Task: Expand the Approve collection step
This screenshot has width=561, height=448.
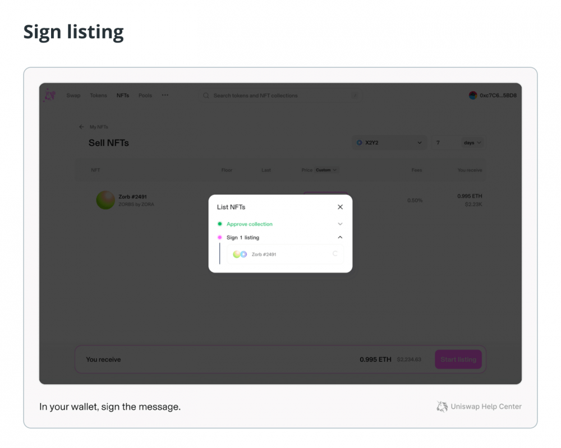Action: [x=341, y=224]
